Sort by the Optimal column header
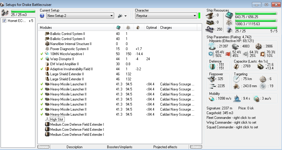The height and width of the screenshot is (150, 282). (x=152, y=28)
